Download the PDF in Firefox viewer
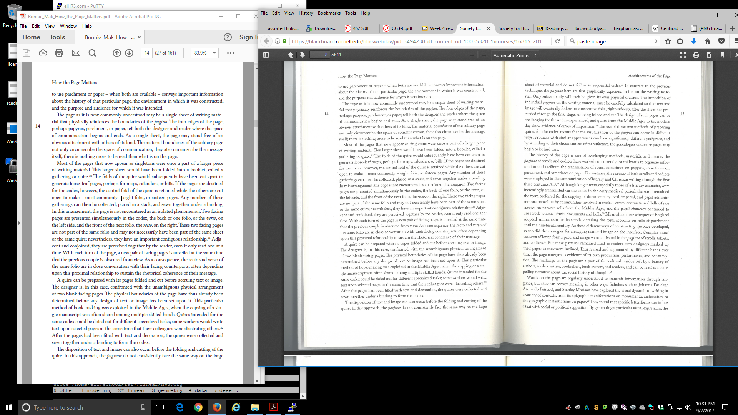Screen dimensions: 738x415 [x=709, y=55]
